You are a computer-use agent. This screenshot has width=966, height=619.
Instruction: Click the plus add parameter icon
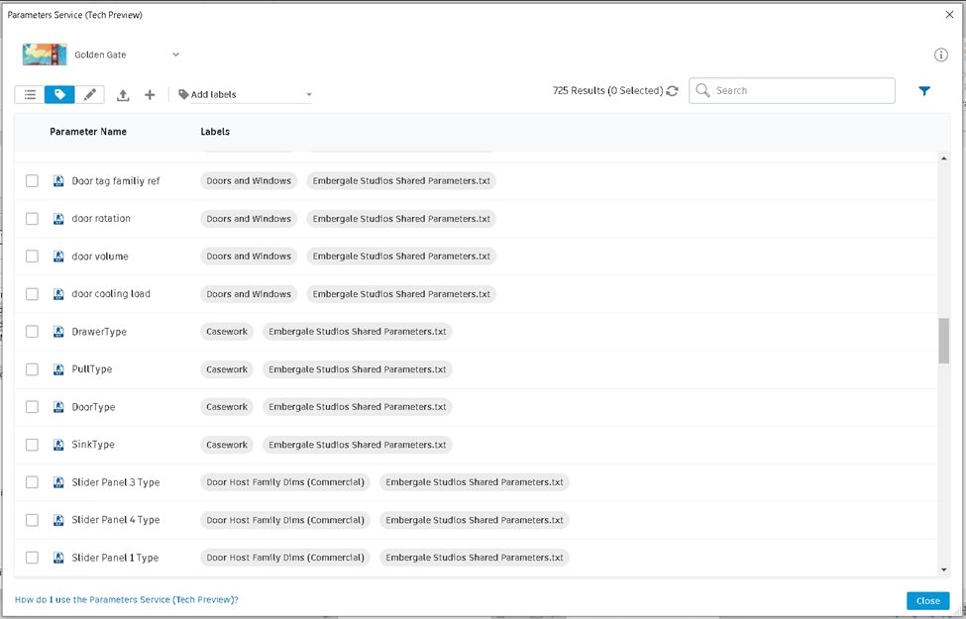click(x=150, y=95)
